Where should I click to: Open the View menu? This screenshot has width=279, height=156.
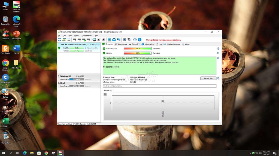click(70, 36)
